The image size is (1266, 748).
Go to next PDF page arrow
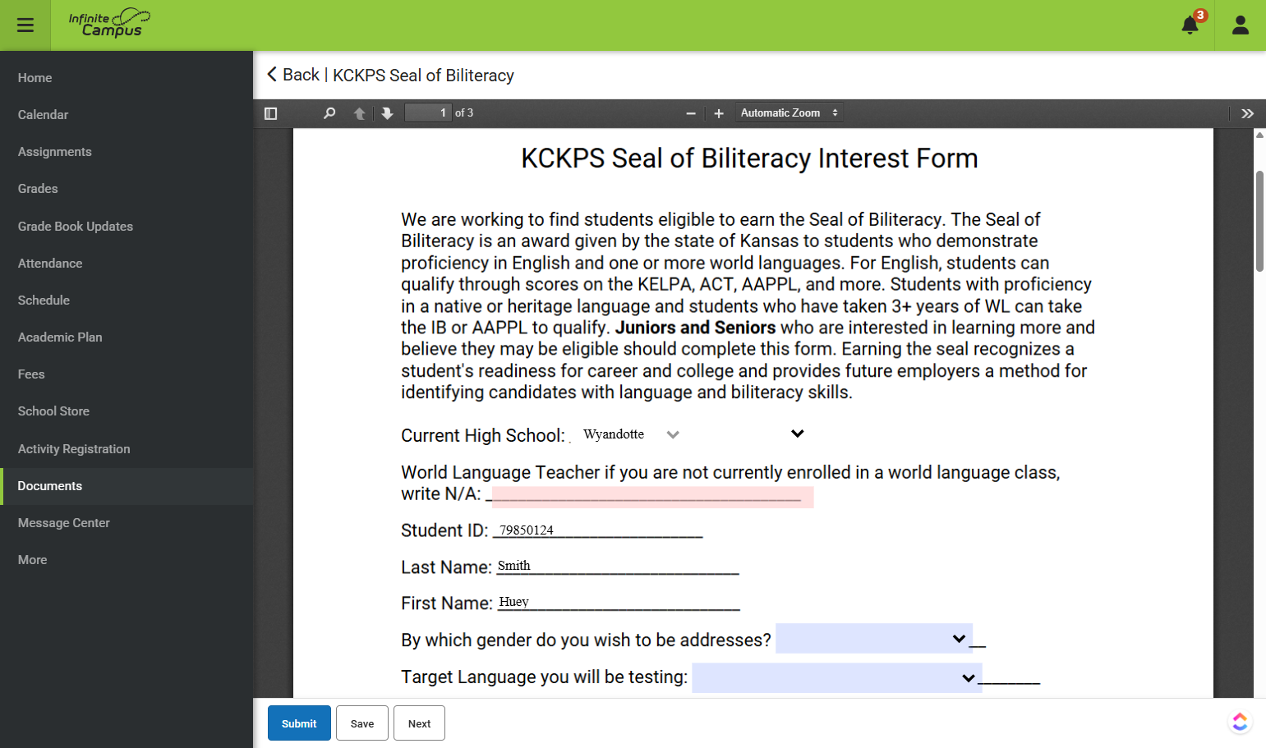[x=387, y=113]
